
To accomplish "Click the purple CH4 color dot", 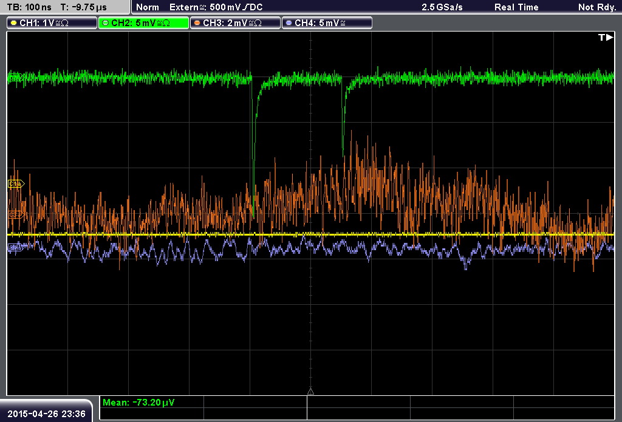I will (289, 23).
